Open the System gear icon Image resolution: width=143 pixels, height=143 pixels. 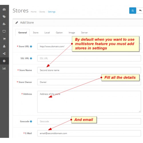4,61
